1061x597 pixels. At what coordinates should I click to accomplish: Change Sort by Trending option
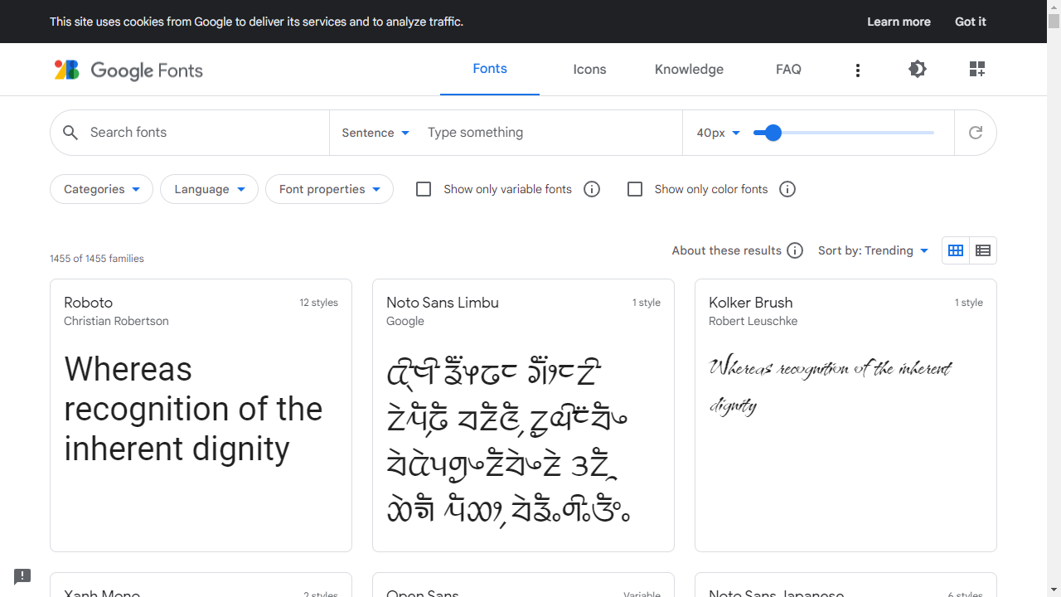click(873, 250)
